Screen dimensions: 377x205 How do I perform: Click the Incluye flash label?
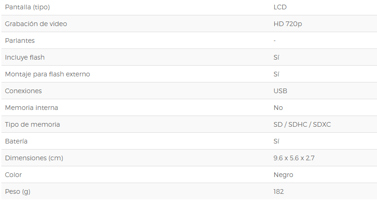click(25, 57)
